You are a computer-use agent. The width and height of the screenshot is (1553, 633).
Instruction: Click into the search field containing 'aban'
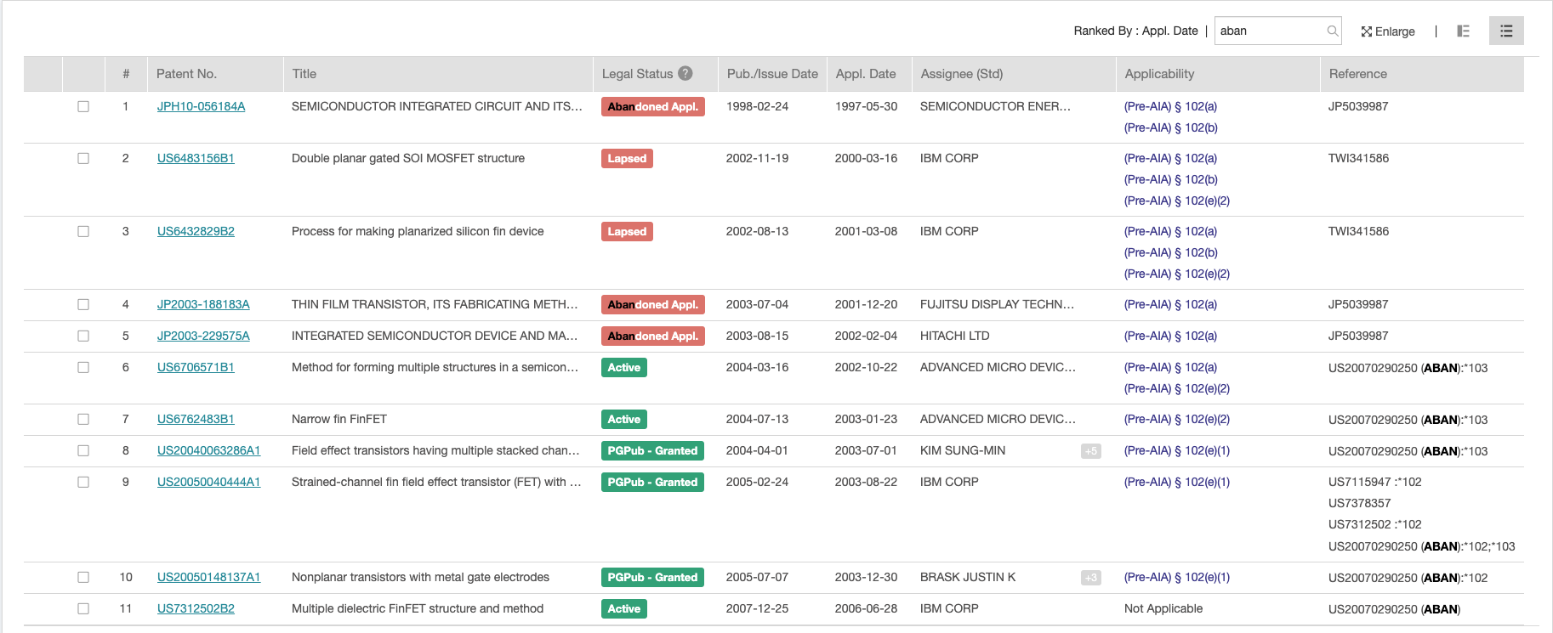coord(1269,31)
